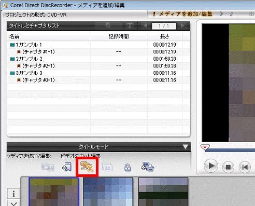255x206 pixels.
Task: Click the 1 / 1 page number field
Action: [164, 26]
